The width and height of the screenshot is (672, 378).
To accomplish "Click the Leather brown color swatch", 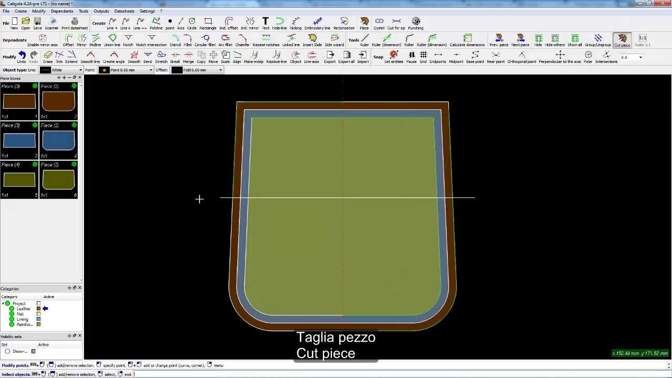I will (38, 309).
